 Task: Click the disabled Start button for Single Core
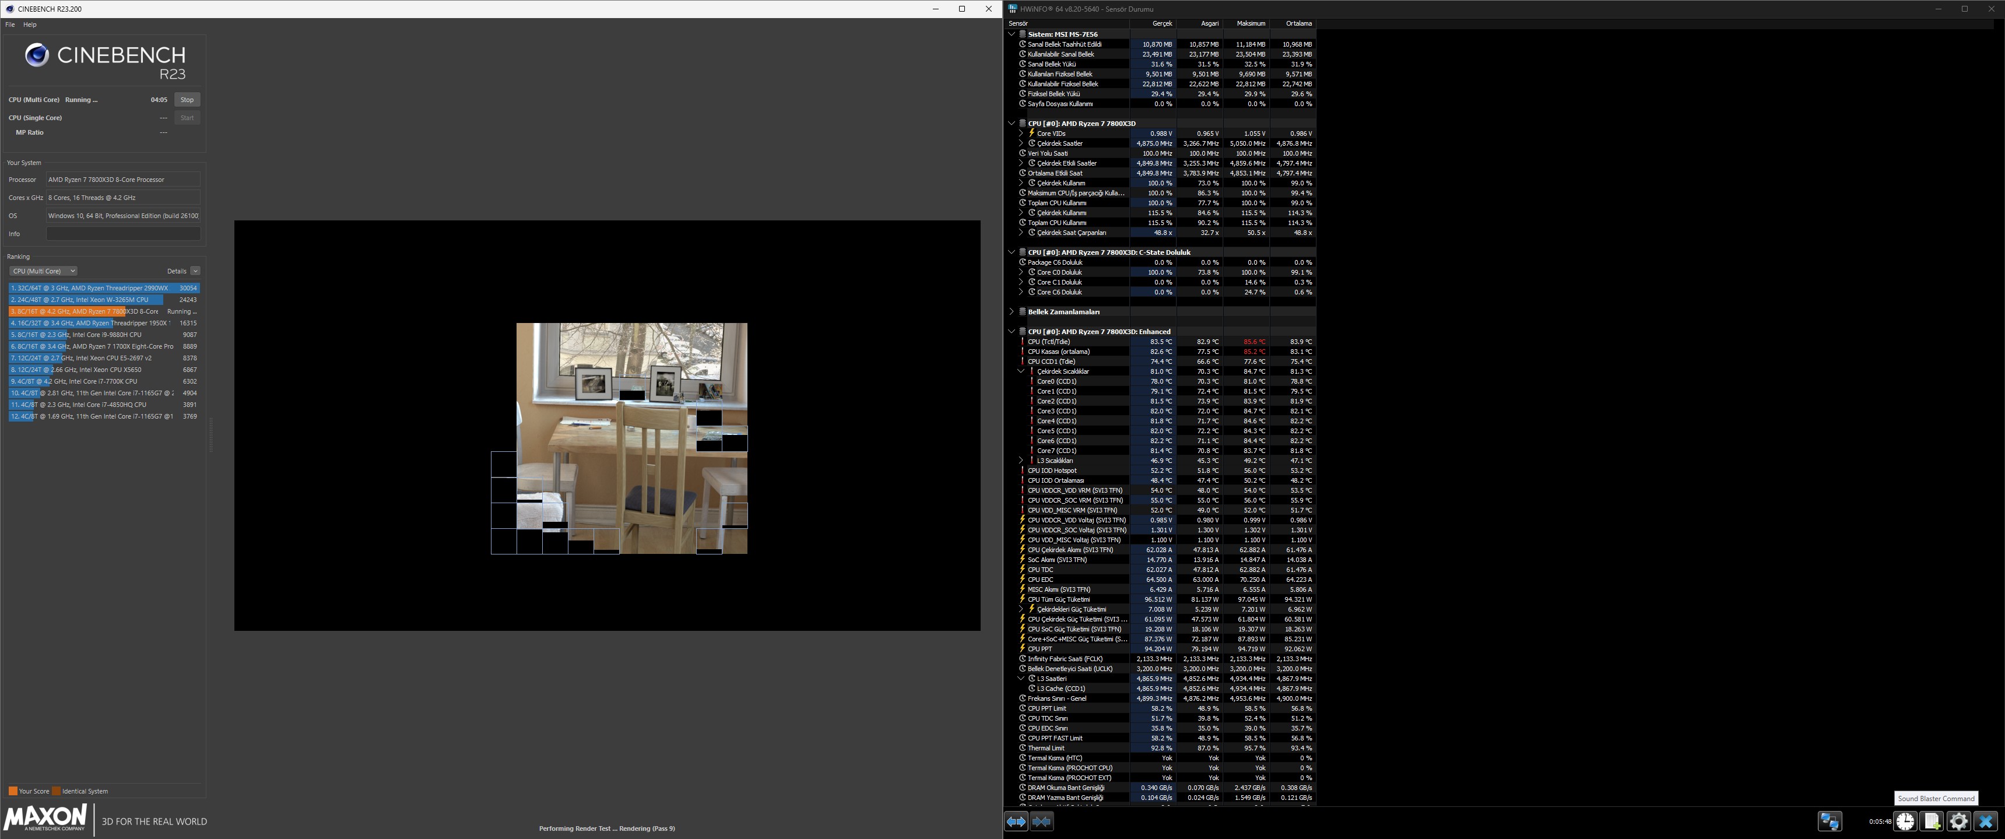coord(187,118)
